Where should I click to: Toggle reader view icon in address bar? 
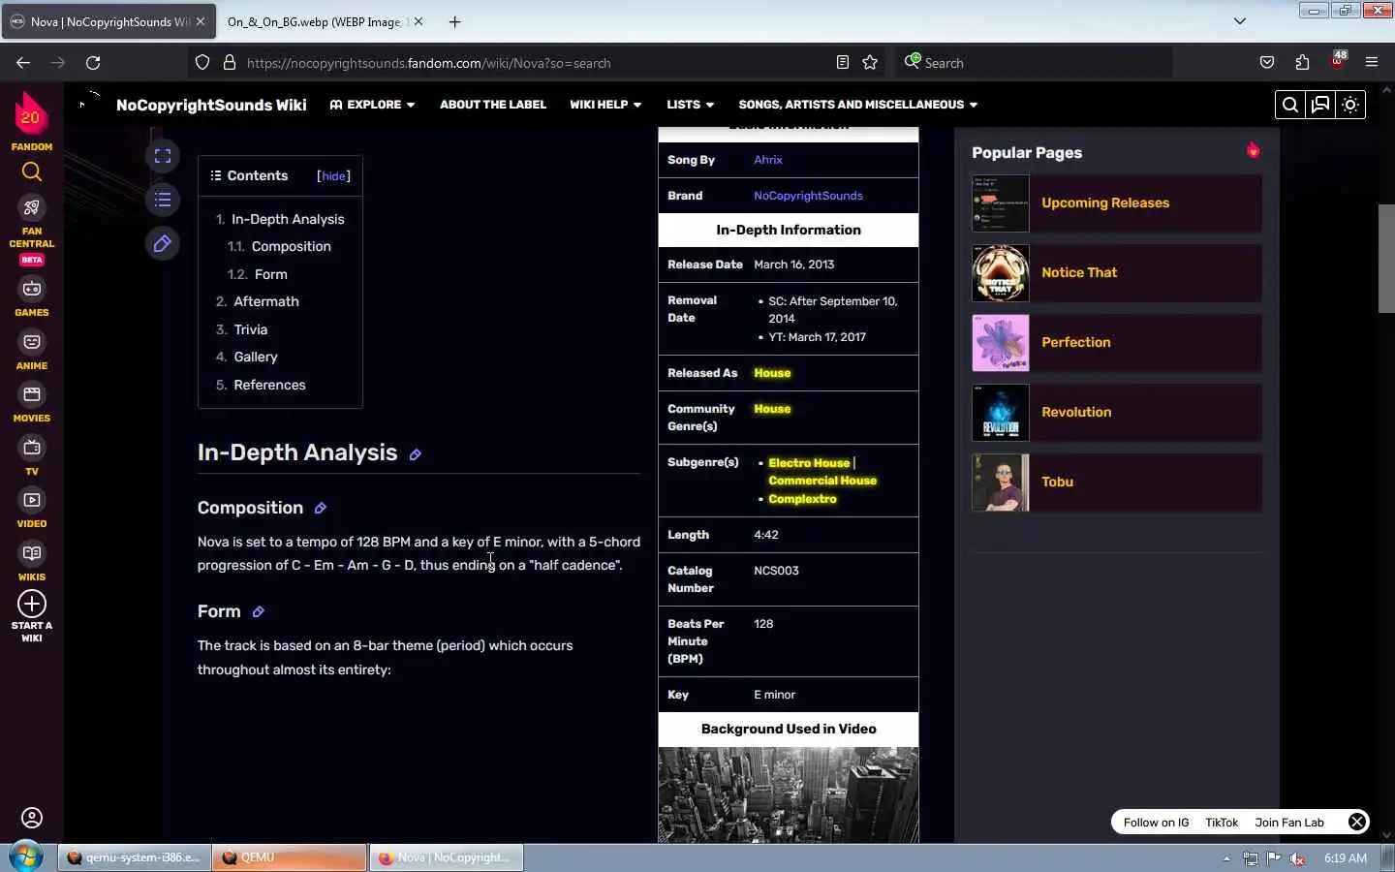843,63
